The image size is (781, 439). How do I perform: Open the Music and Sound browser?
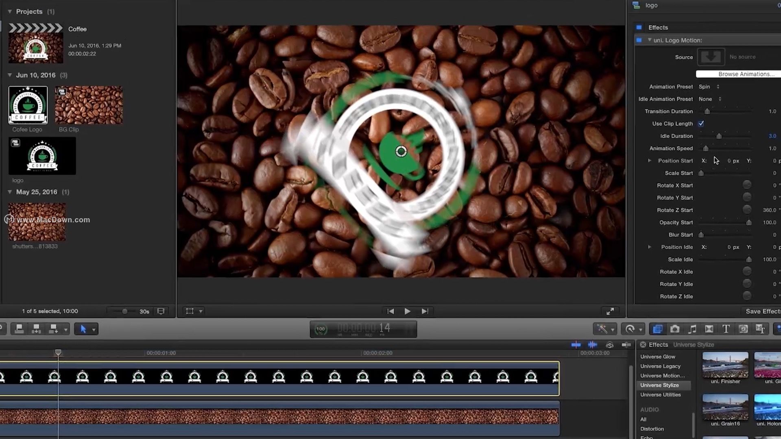pyautogui.click(x=692, y=329)
